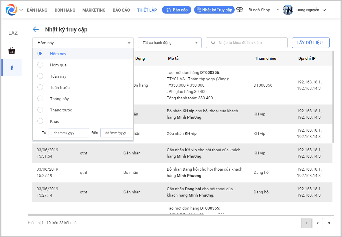
Task: Open the Shopee sidebar channel icon
Action: pos(12,51)
